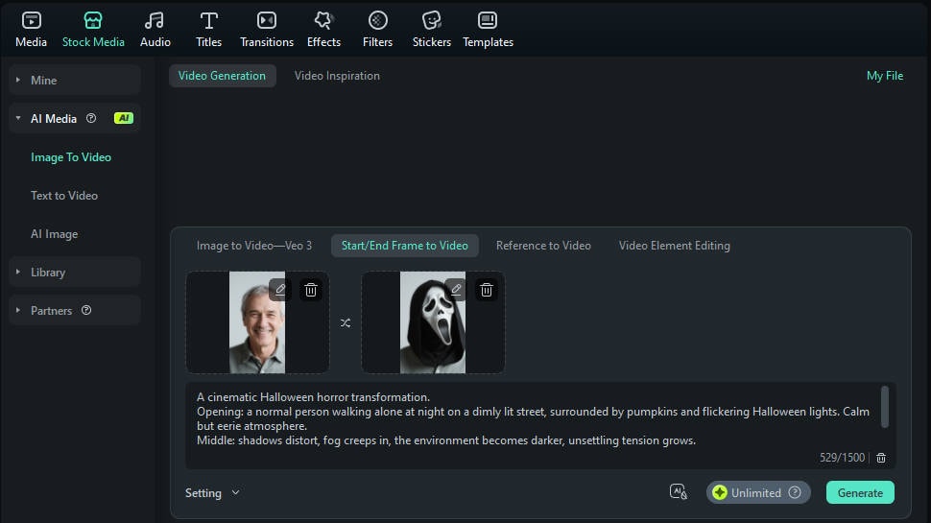The height and width of the screenshot is (523, 931).
Task: Click inside the prompt text field
Action: click(540, 426)
